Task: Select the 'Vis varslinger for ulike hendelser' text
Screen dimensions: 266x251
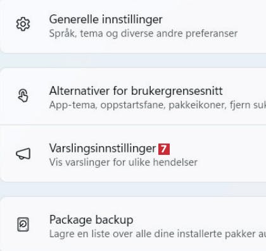Action: pos(123,162)
